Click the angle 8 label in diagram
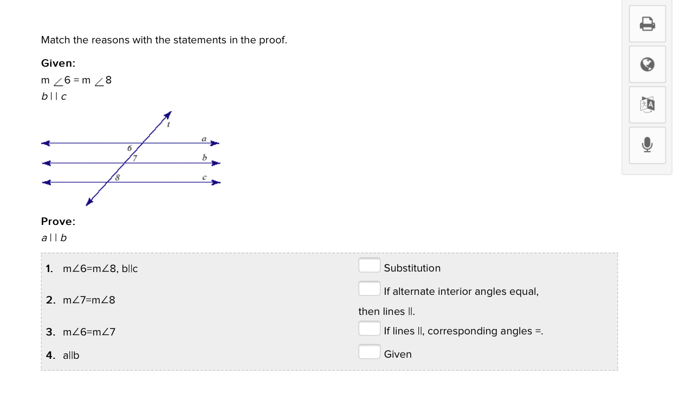This screenshot has height=394, width=673. [117, 177]
